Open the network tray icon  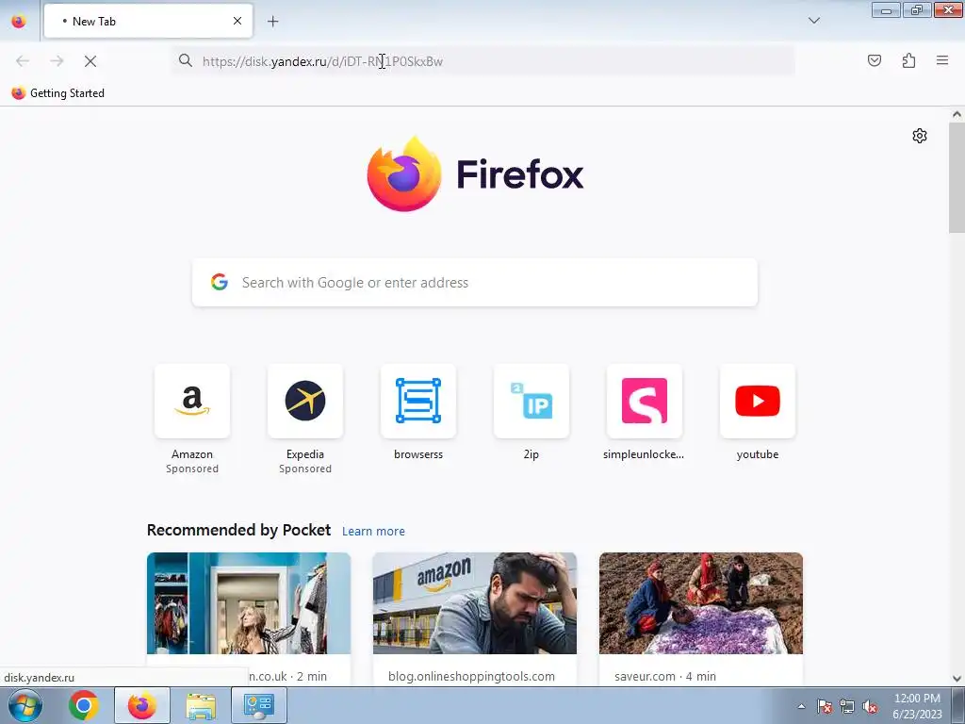click(x=847, y=706)
